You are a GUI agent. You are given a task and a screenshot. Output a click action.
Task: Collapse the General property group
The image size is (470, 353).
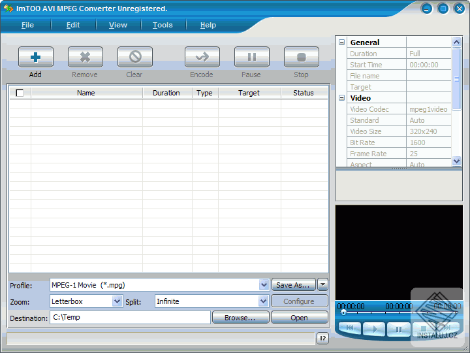[341, 42]
